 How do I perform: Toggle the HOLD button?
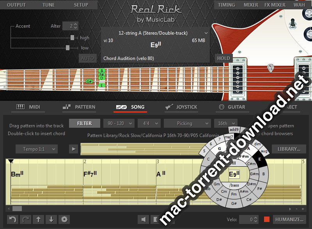pos(223,58)
